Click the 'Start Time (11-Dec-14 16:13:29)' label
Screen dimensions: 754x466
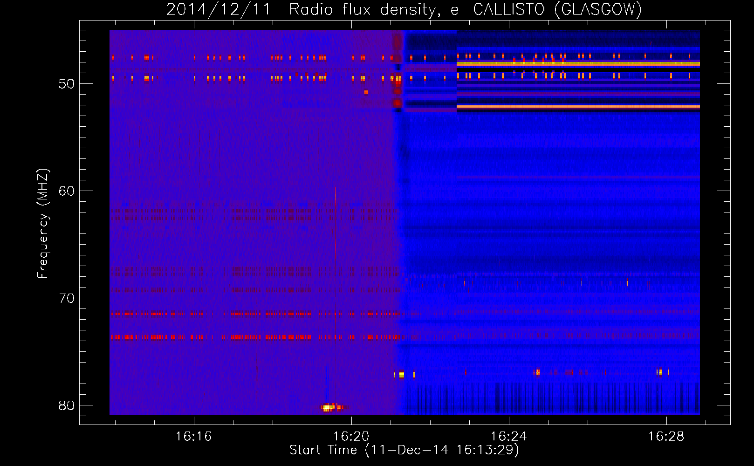[404, 450]
